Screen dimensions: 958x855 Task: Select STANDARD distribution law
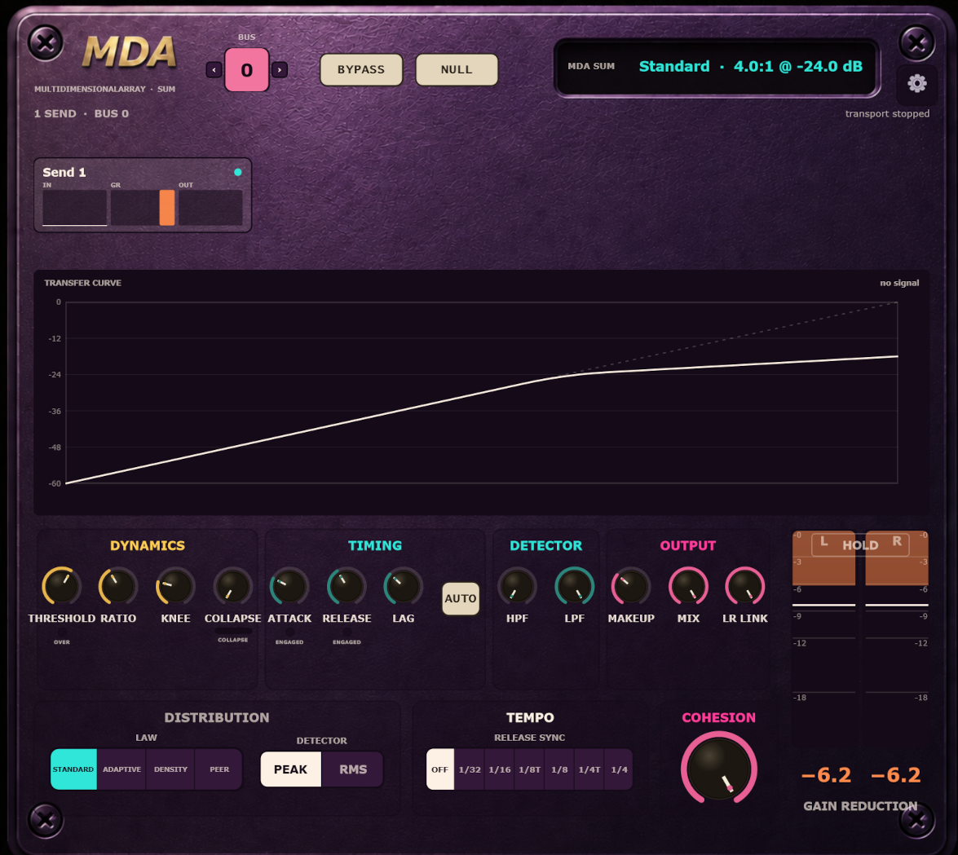[73, 769]
